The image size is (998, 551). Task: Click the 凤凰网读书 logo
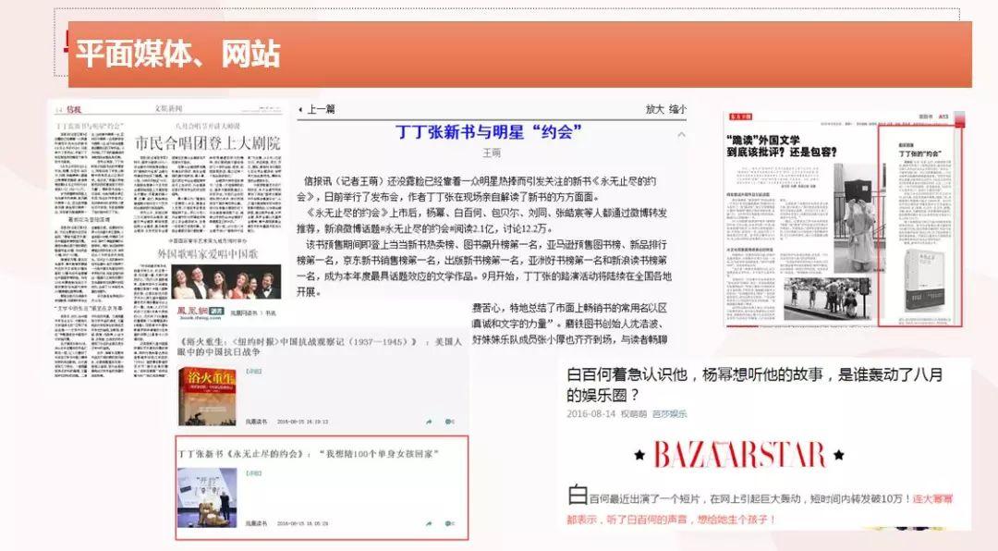[x=201, y=311]
